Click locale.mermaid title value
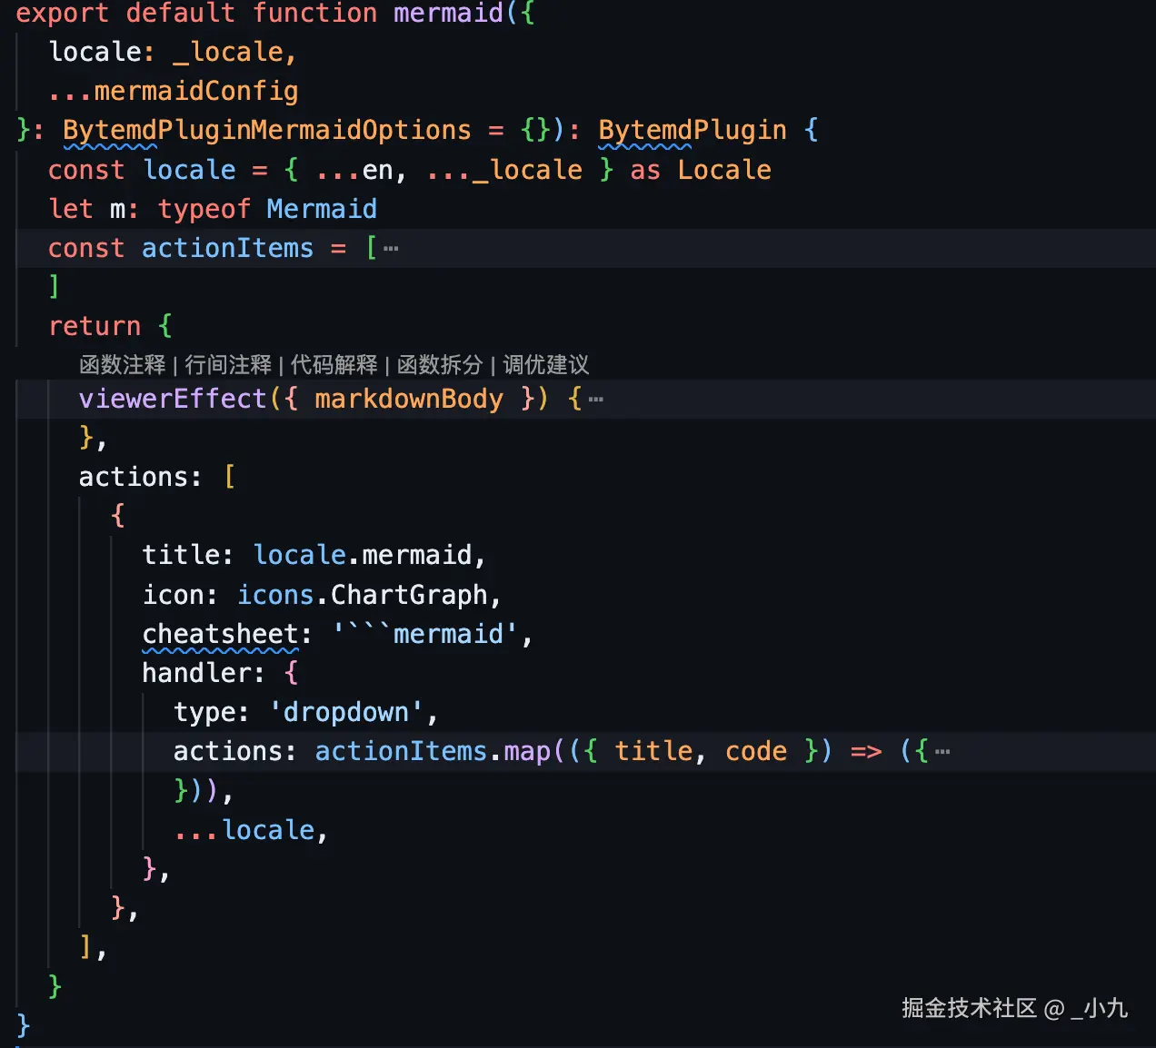Image resolution: width=1156 pixels, height=1048 pixels. coord(363,555)
